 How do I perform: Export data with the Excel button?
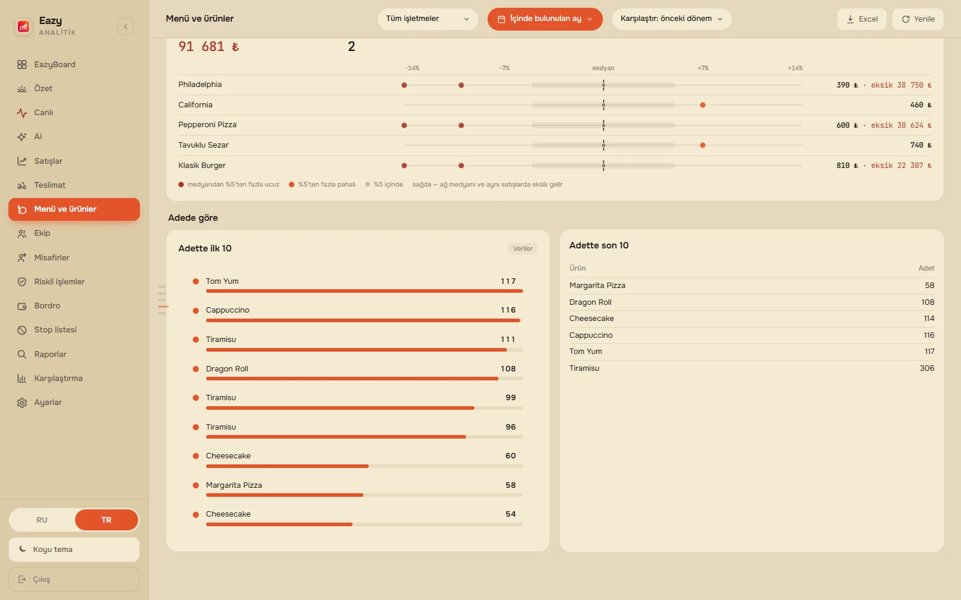(x=862, y=19)
